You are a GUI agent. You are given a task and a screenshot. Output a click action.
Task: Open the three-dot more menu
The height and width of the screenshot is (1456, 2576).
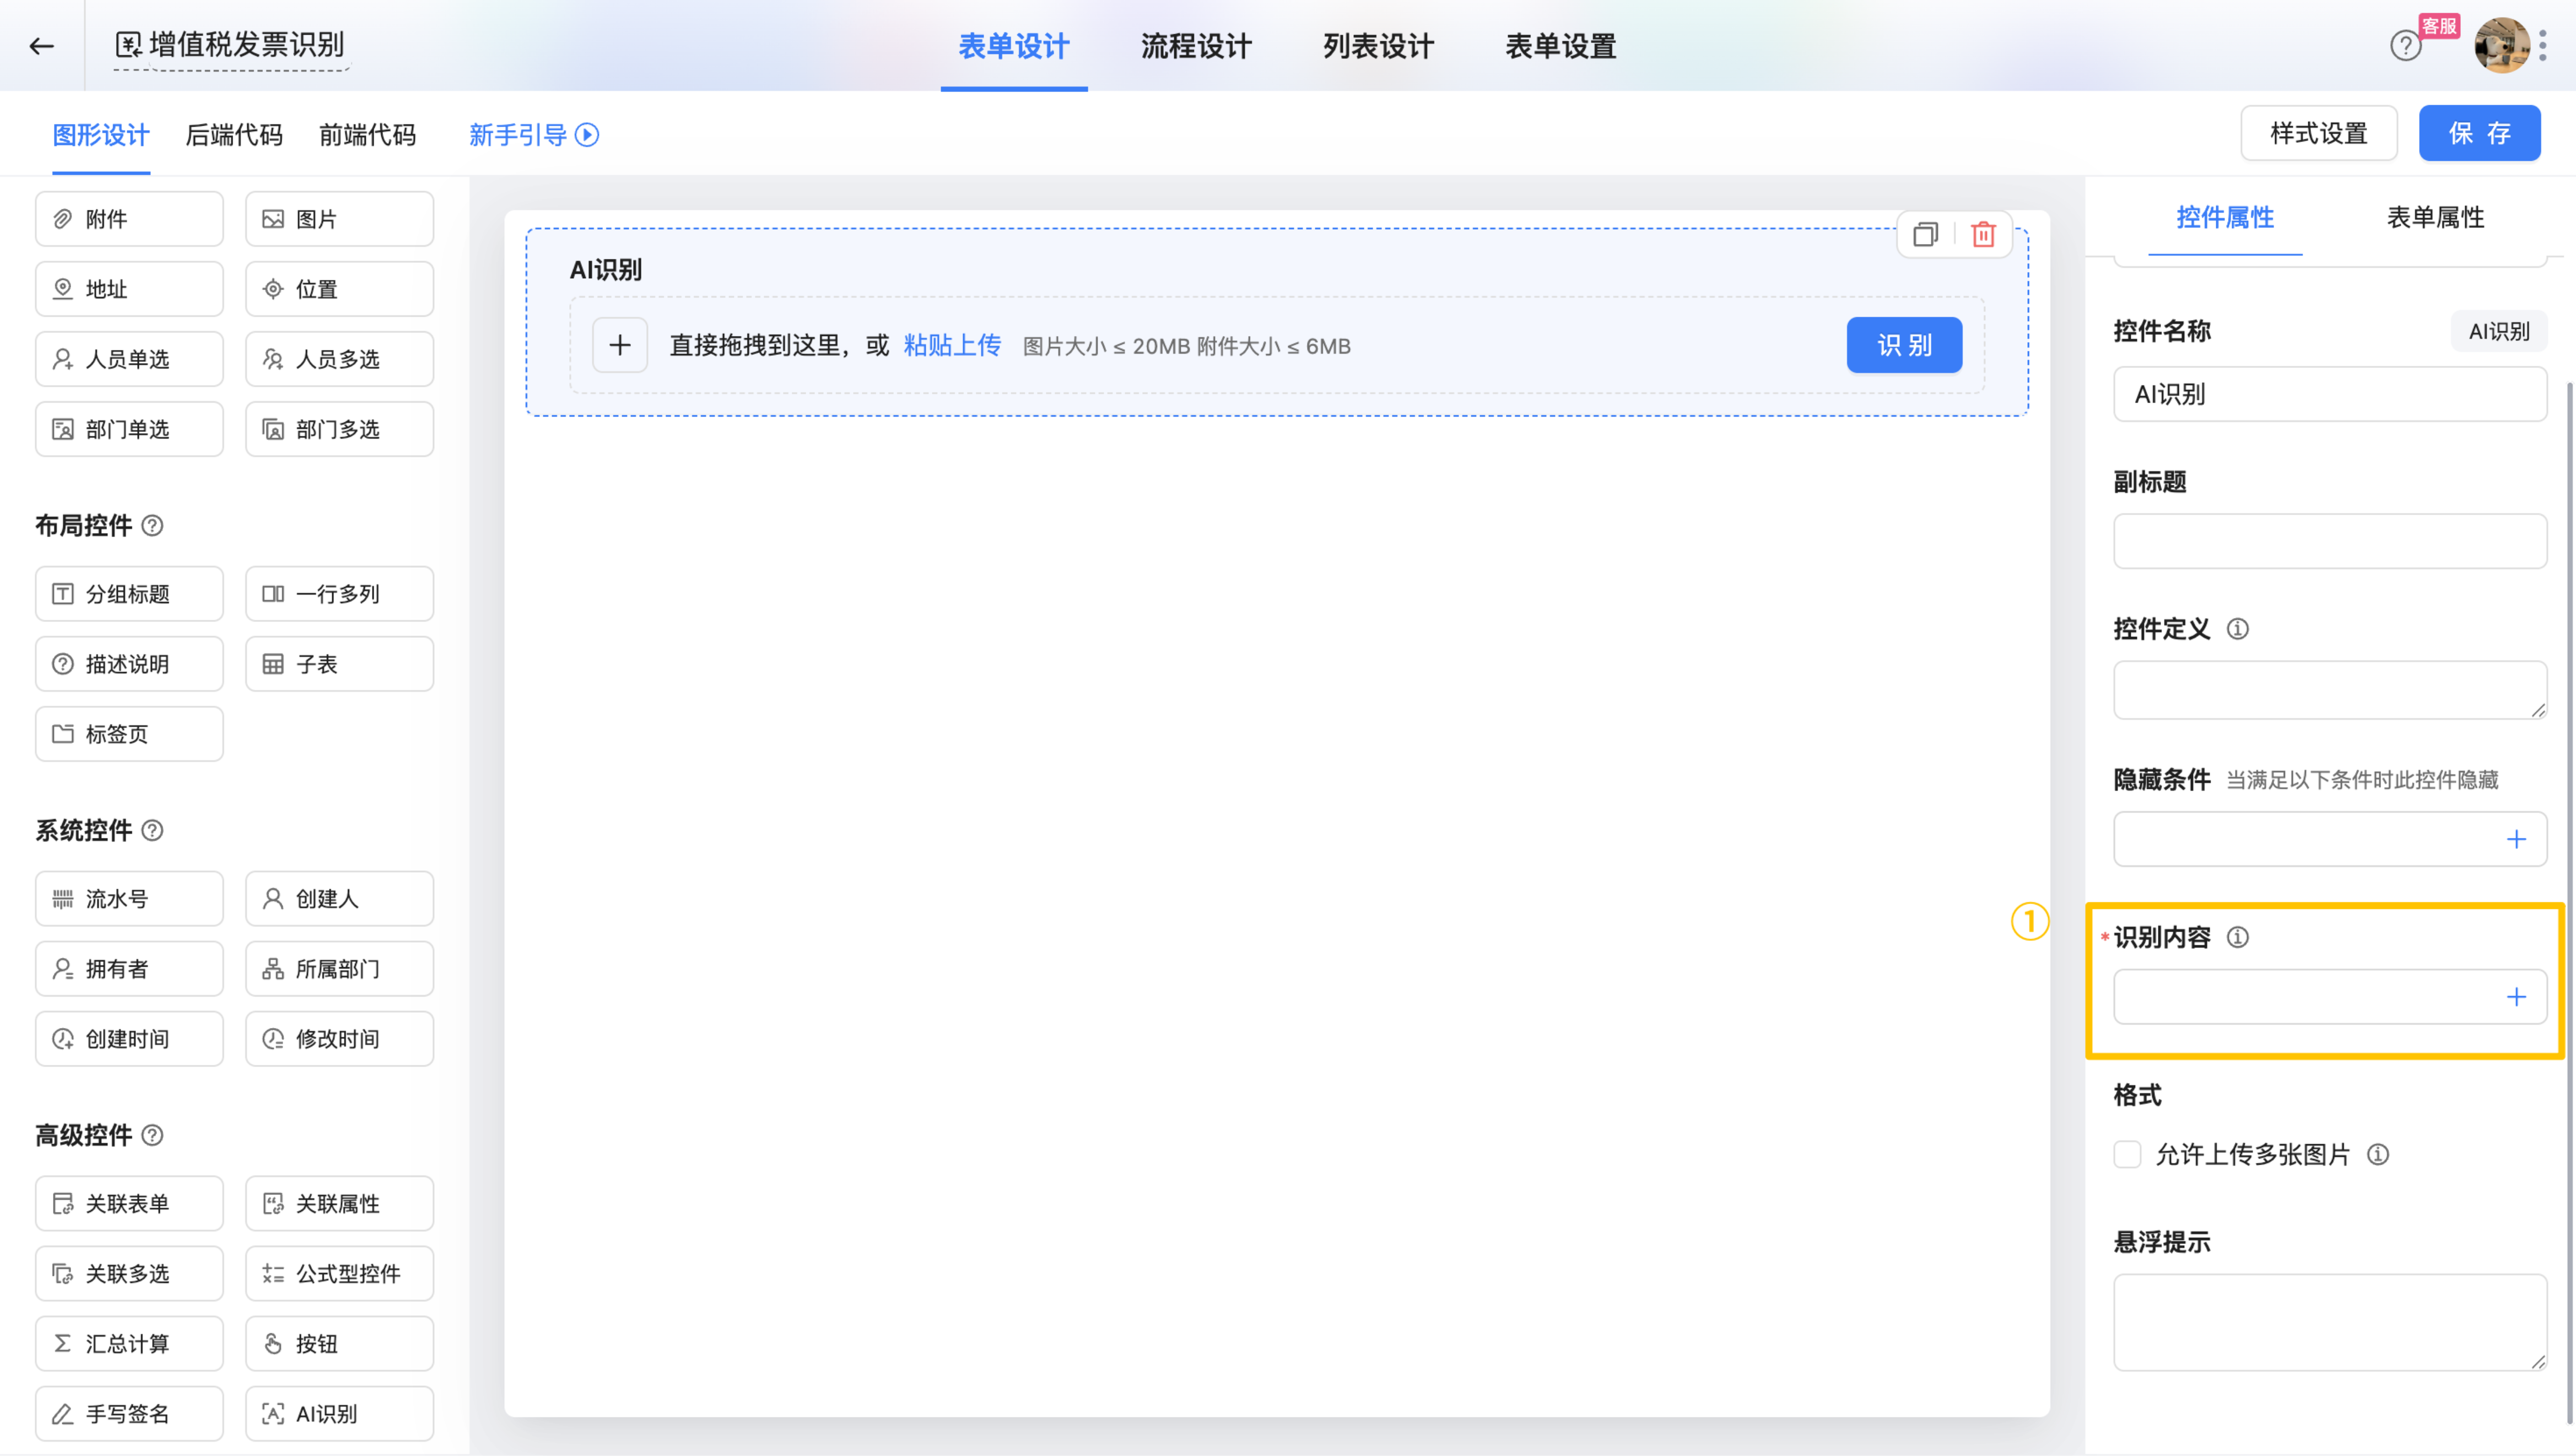tap(2543, 45)
